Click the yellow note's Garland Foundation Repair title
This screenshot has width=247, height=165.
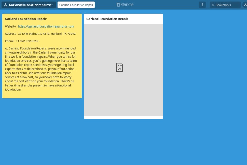pos(26,19)
